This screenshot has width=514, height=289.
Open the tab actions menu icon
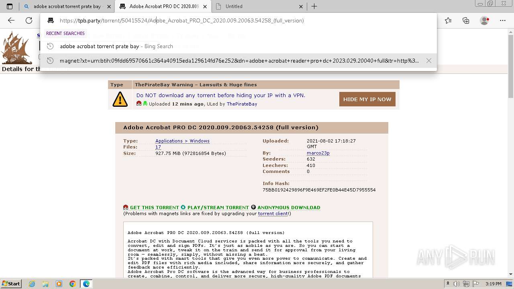coord(10,6)
